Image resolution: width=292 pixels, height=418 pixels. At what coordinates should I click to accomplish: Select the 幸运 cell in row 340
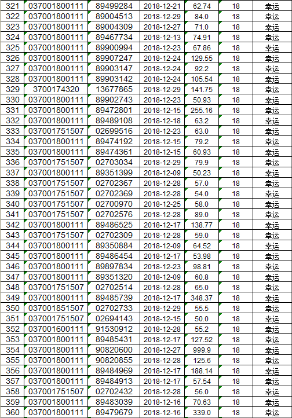(x=272, y=204)
